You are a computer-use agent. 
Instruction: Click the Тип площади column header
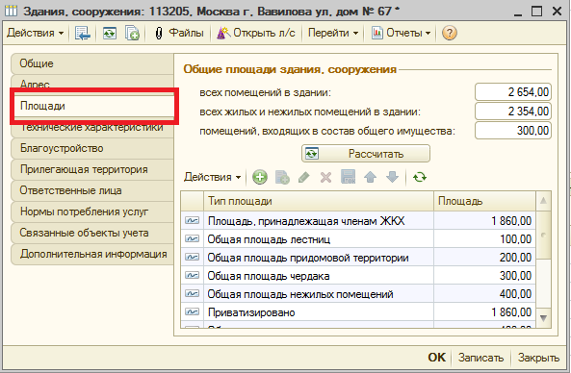click(319, 201)
